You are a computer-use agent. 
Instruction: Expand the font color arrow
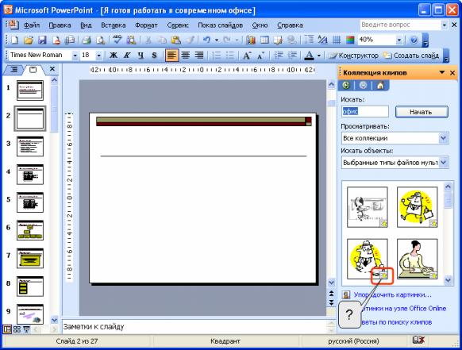319,55
